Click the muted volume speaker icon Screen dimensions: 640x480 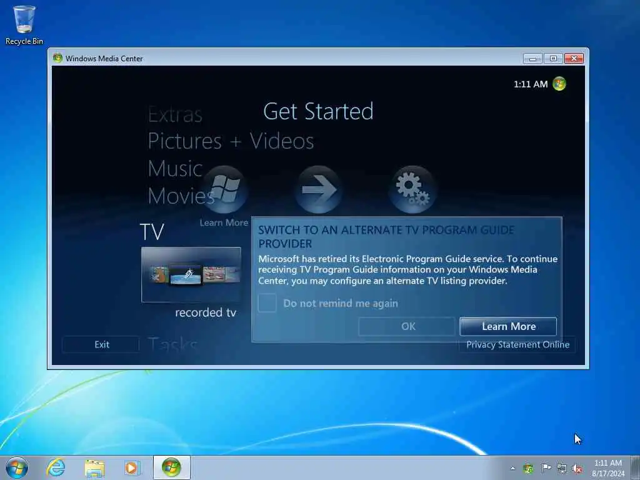[577, 468]
